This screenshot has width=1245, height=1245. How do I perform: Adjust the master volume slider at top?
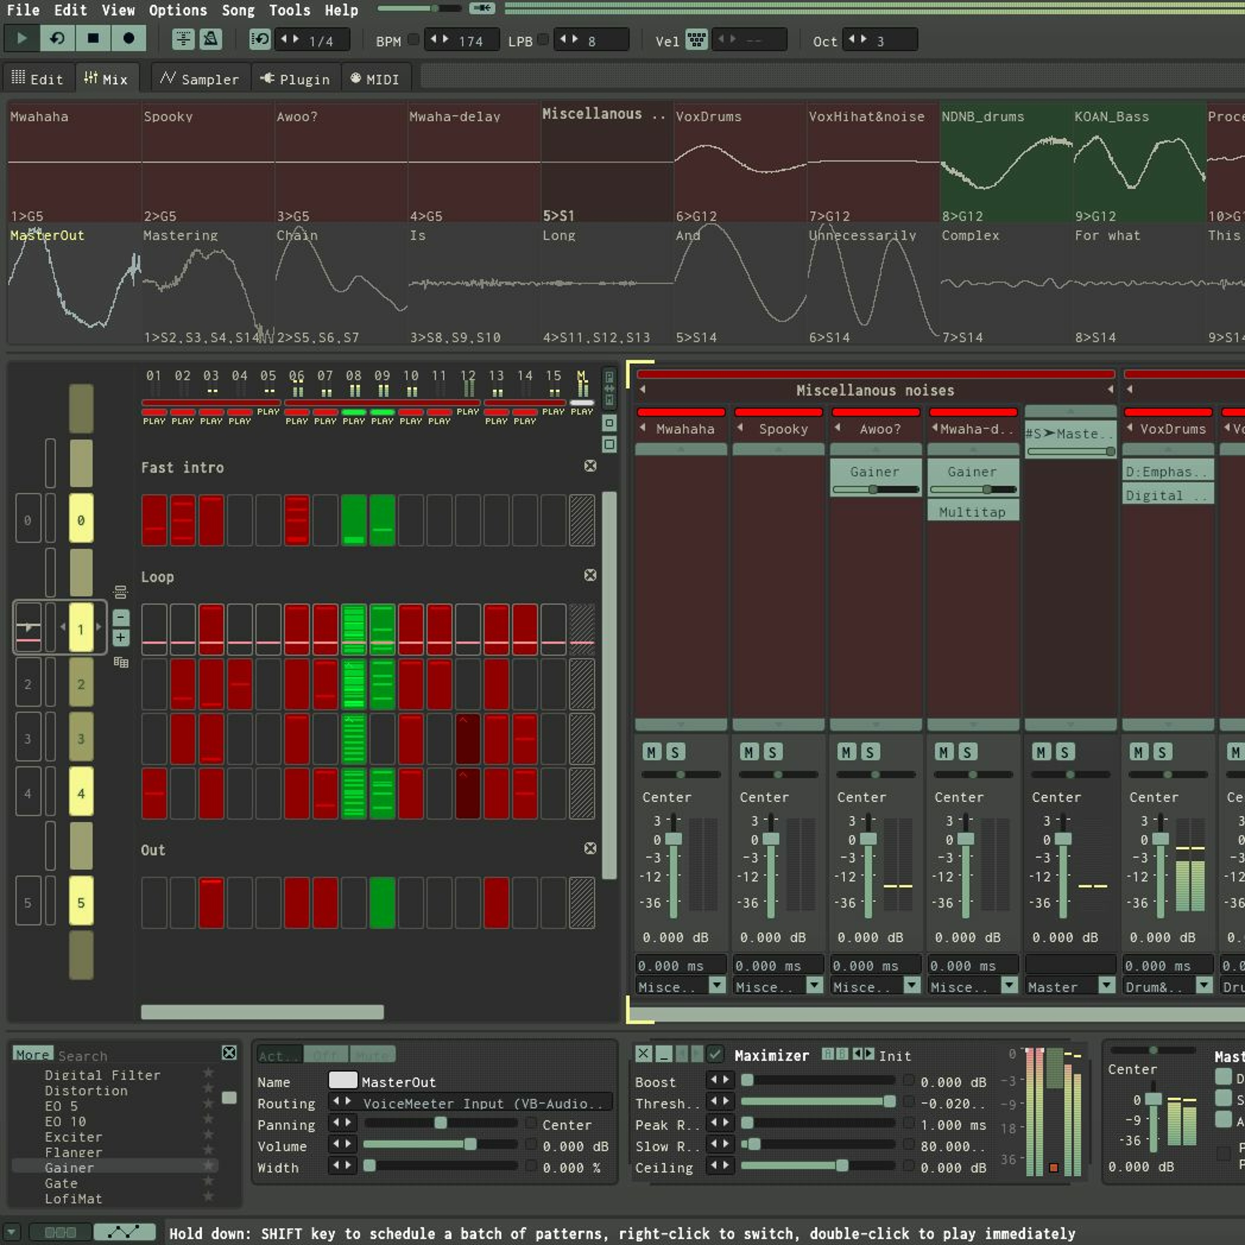(x=420, y=8)
